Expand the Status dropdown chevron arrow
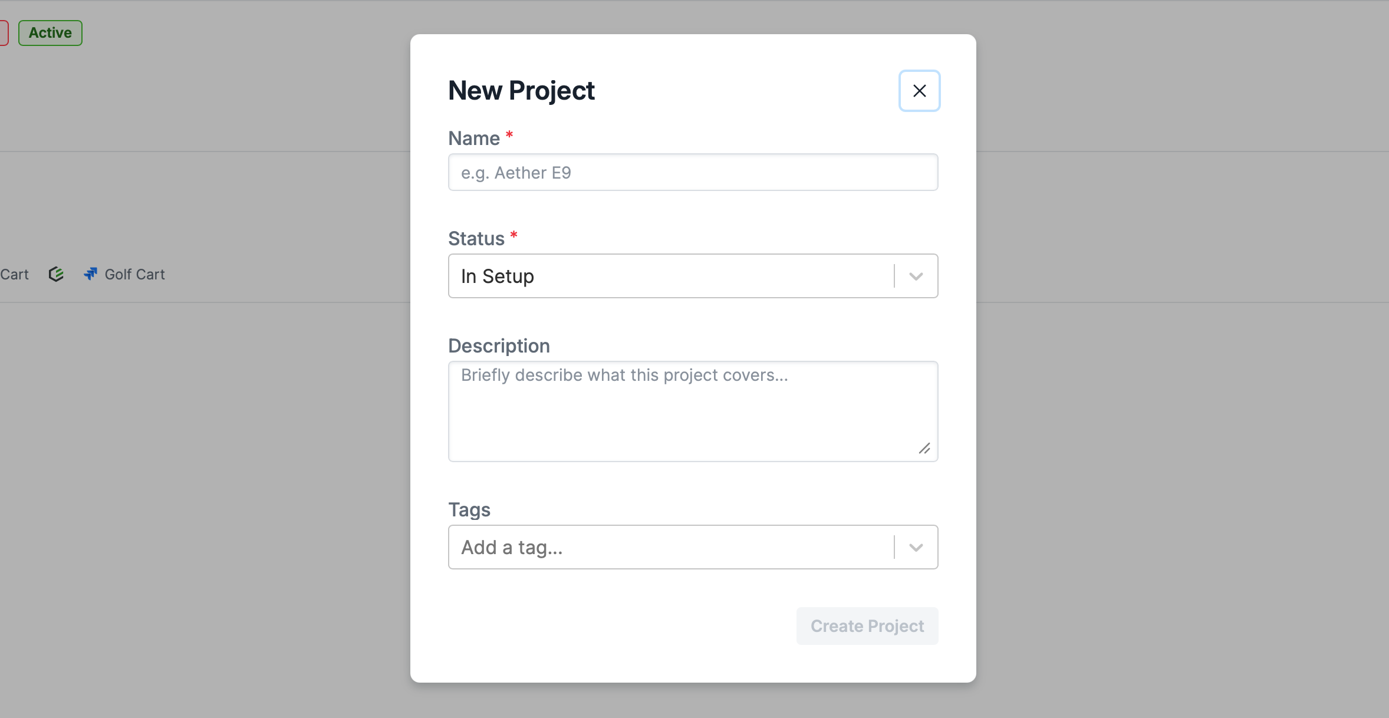1389x718 pixels. click(916, 276)
